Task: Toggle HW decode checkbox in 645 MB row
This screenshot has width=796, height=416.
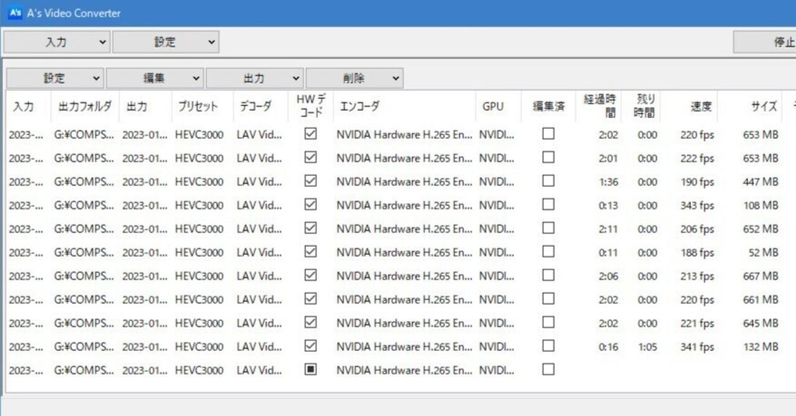Action: [310, 323]
